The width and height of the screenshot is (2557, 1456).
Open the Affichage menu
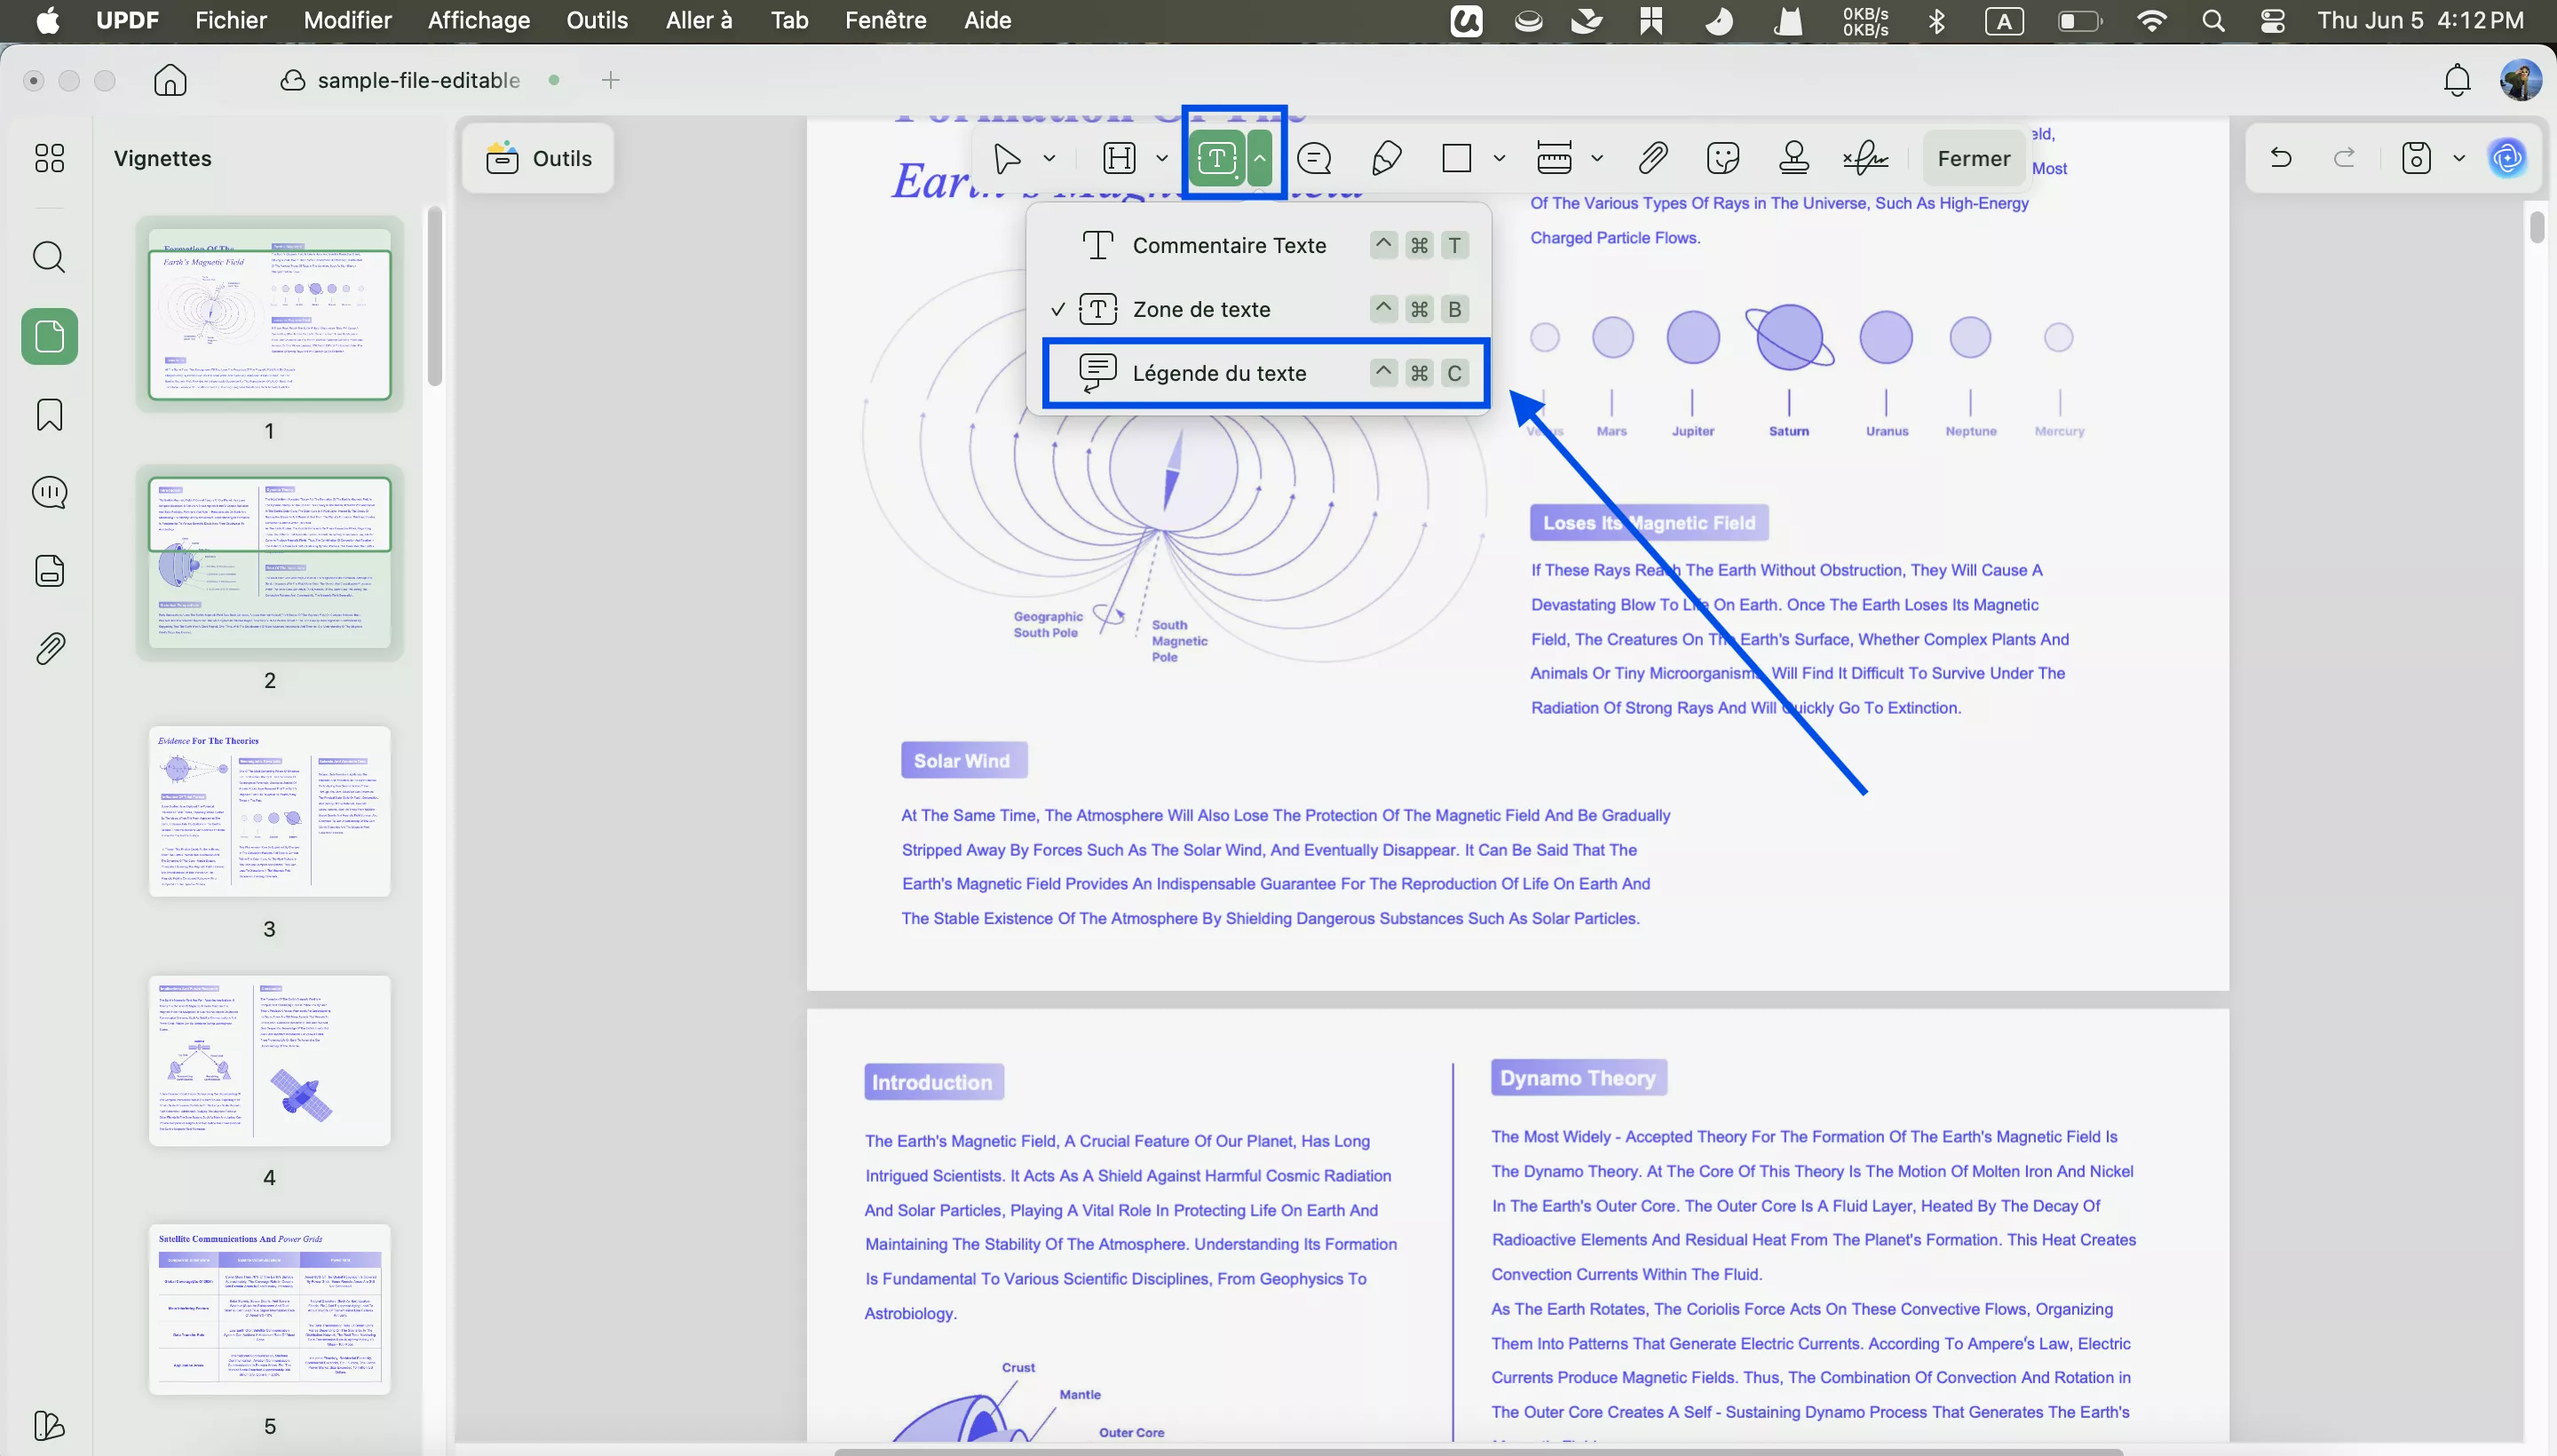coord(479,20)
